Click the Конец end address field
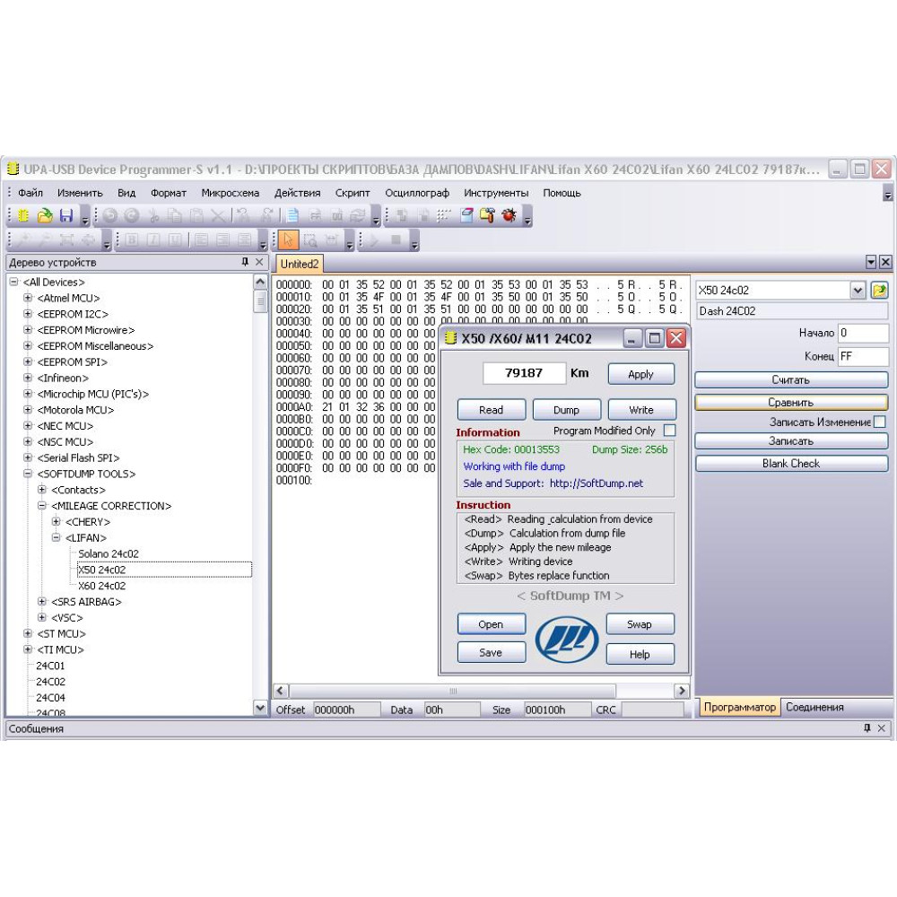 coord(863,356)
